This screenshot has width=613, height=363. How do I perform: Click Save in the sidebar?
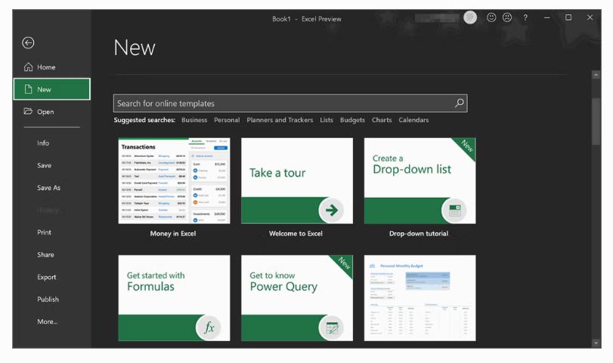tap(44, 165)
